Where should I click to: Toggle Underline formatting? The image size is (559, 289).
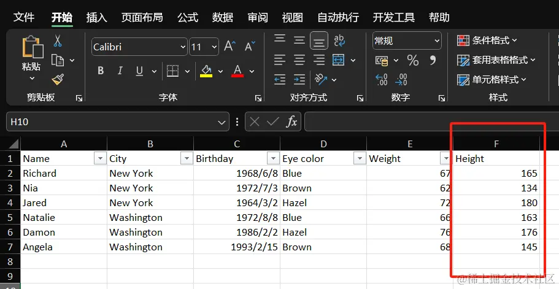(139, 71)
